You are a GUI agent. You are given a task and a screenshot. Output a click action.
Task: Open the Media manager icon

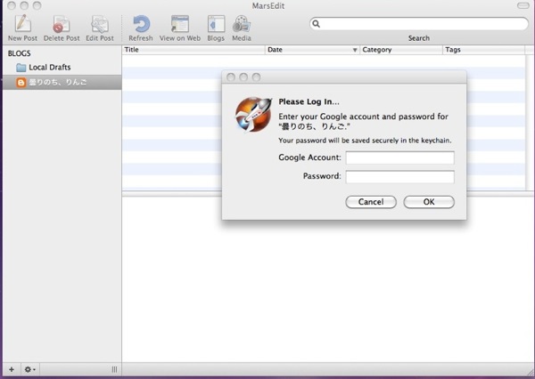coord(242,24)
